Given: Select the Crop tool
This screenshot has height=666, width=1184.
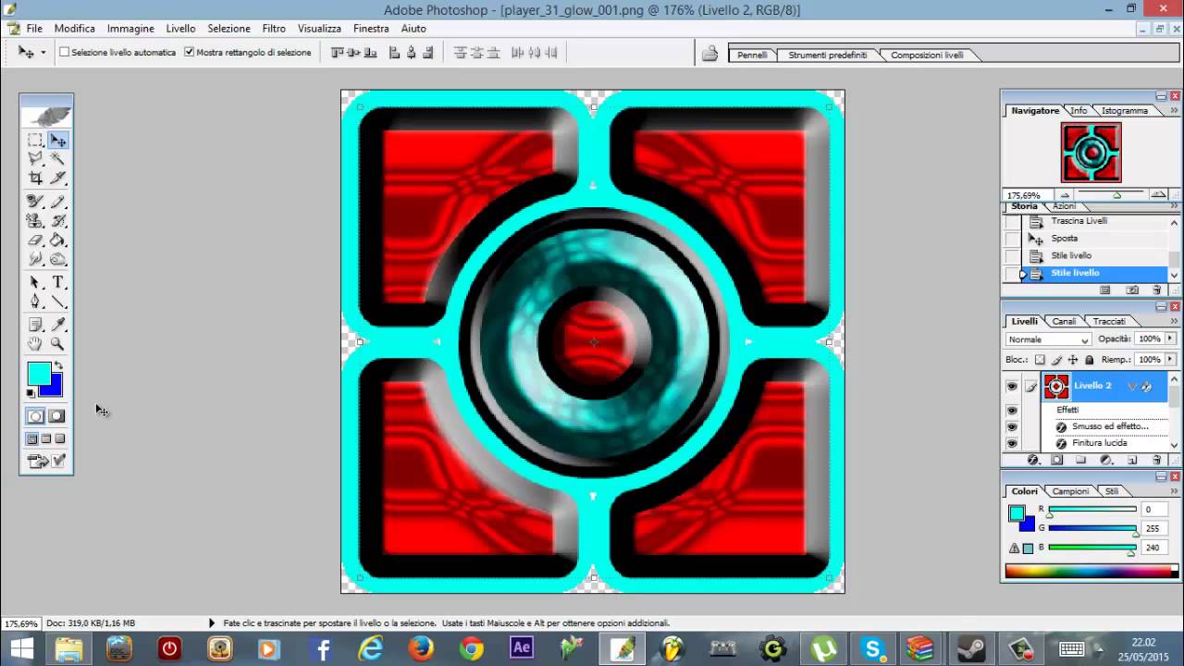Looking at the screenshot, I should (34, 178).
